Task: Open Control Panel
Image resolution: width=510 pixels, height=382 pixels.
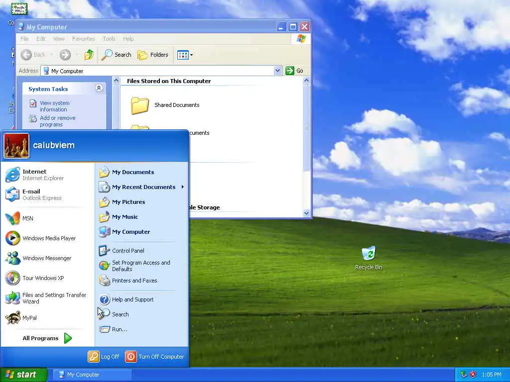Action: pos(122,251)
